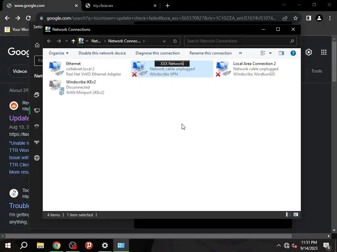Click Disable this network device
The width and height of the screenshot is (337, 252).
tap(102, 53)
